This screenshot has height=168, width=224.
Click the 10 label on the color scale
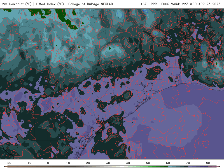pyautogui.click(x=68, y=163)
